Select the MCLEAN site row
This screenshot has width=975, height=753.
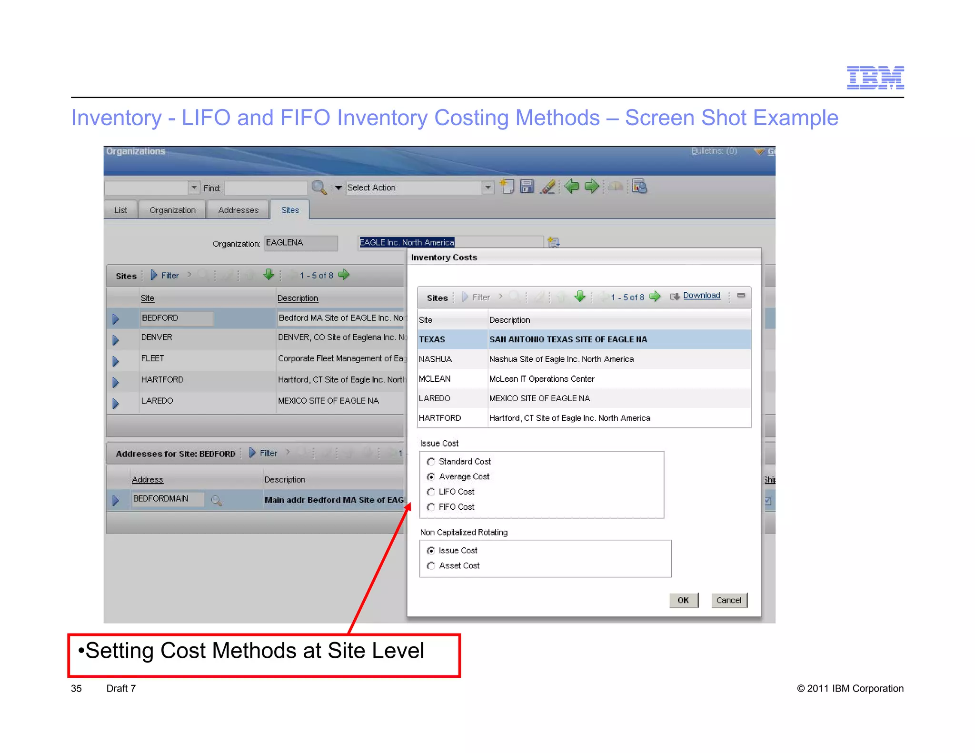pyautogui.click(x=584, y=379)
